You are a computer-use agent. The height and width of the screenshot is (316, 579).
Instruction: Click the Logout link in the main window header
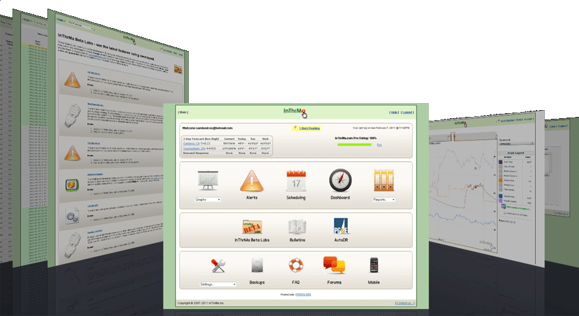[x=407, y=112]
